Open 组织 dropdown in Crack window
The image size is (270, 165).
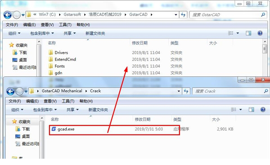pyautogui.click(x=17, y=110)
